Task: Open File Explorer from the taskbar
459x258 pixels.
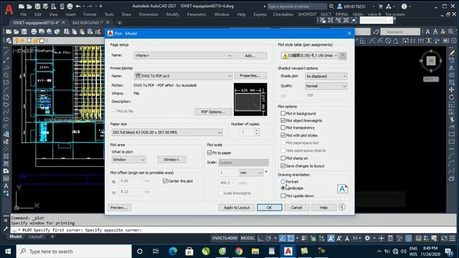Action: tap(255, 252)
